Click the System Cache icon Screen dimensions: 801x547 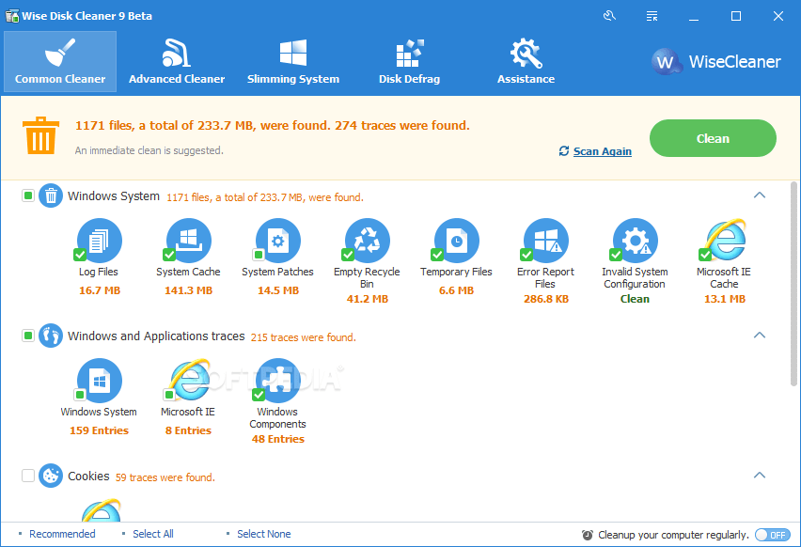click(x=189, y=240)
